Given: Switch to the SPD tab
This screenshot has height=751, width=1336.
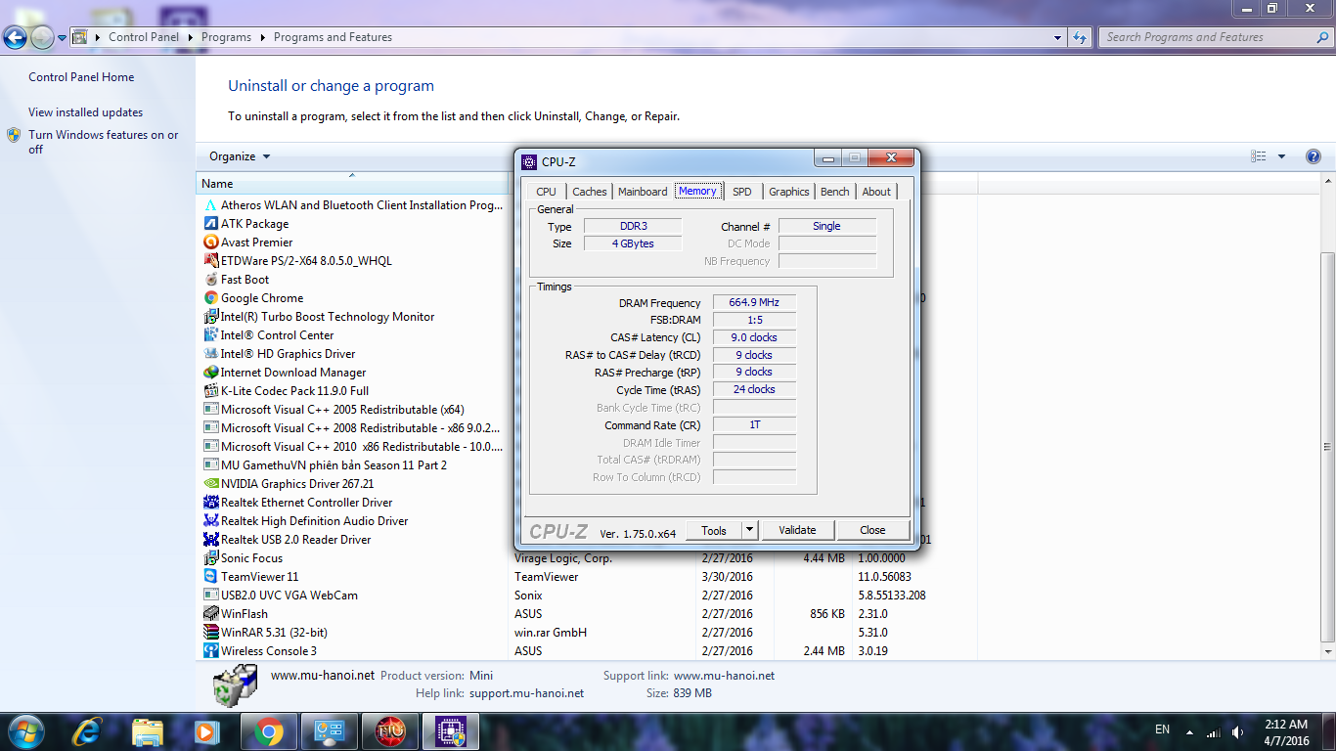Looking at the screenshot, I should [x=742, y=192].
